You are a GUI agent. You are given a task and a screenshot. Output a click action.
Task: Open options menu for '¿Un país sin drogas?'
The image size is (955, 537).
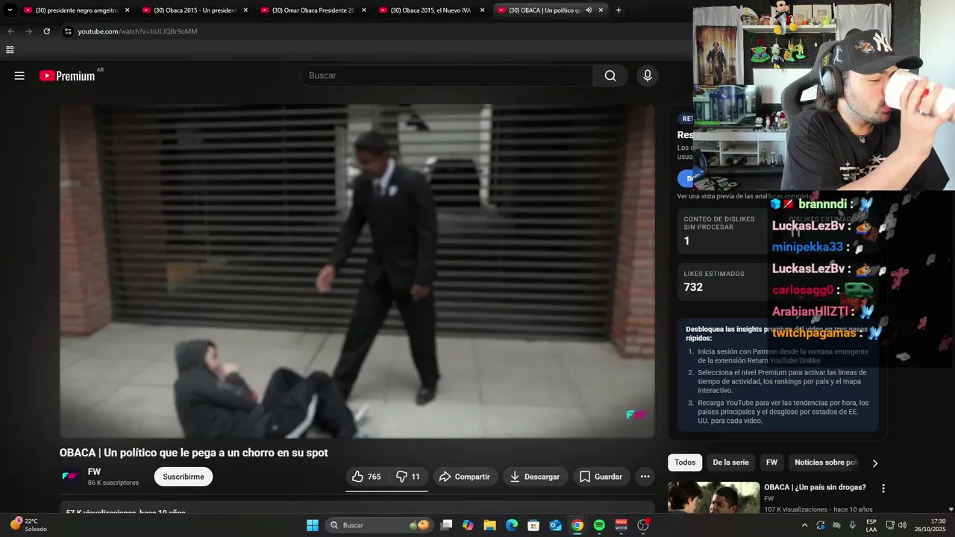tap(883, 489)
